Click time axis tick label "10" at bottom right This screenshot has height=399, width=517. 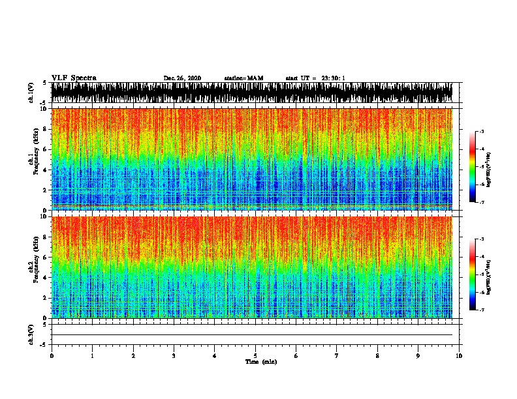click(x=459, y=356)
